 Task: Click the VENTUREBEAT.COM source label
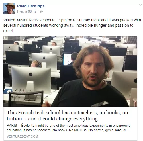[x=22, y=136]
